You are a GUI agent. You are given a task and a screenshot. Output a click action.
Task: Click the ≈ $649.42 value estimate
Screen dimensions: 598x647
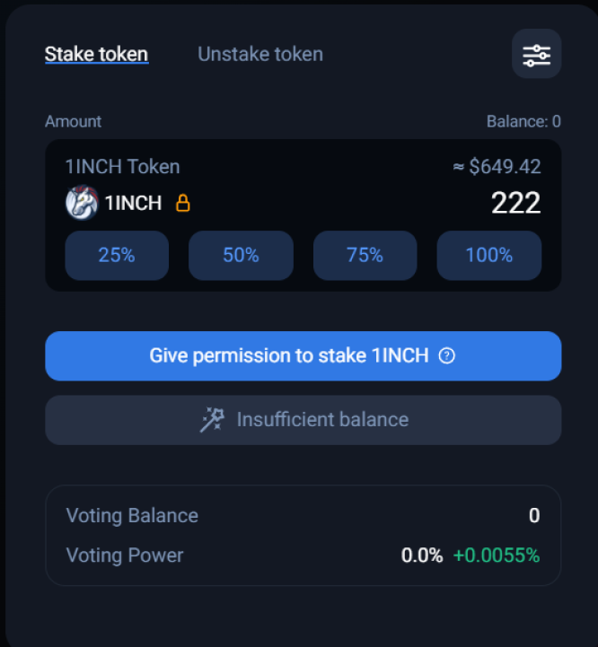pos(497,167)
